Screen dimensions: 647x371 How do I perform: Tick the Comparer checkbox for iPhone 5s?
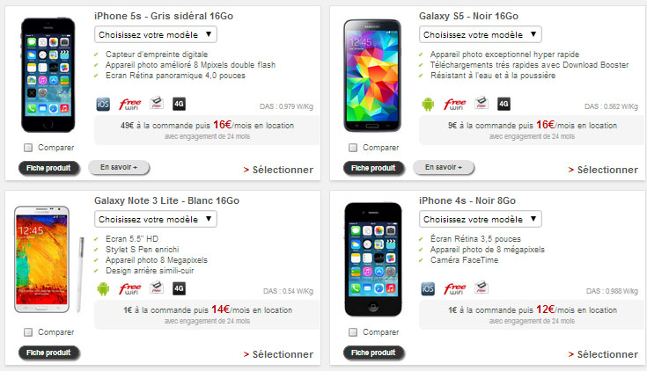(x=28, y=148)
